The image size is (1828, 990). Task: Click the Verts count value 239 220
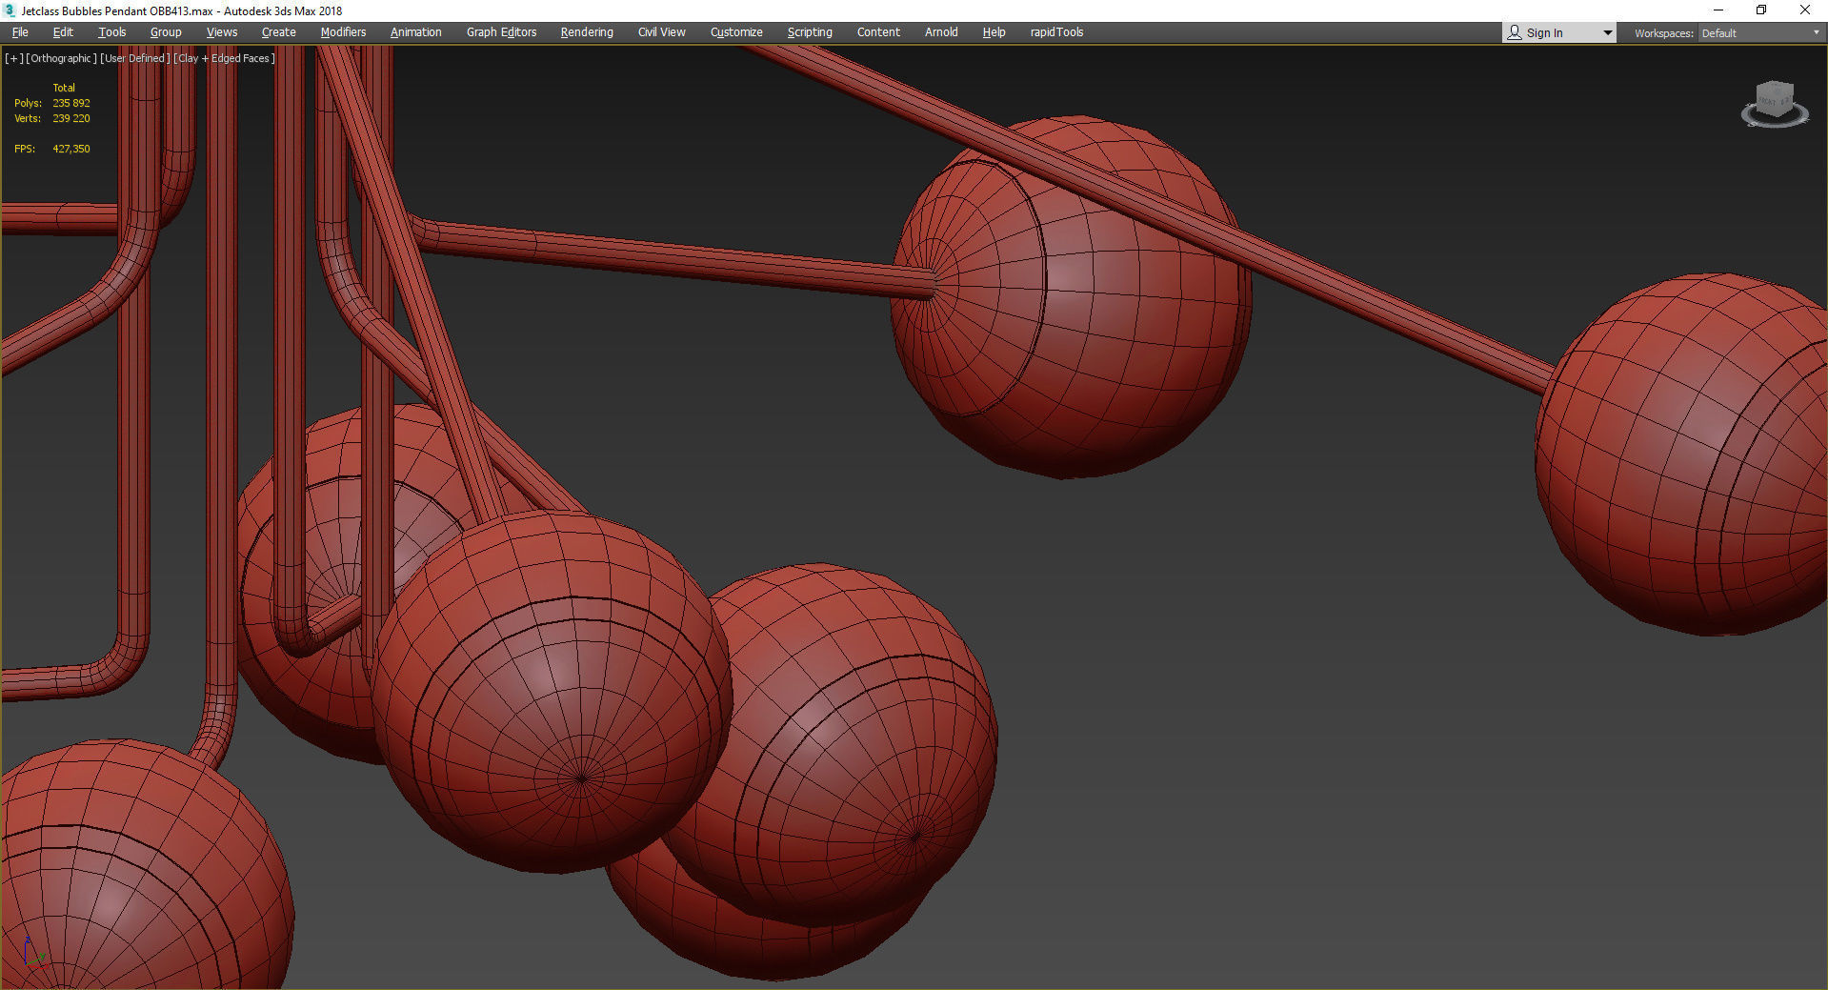coord(71,118)
